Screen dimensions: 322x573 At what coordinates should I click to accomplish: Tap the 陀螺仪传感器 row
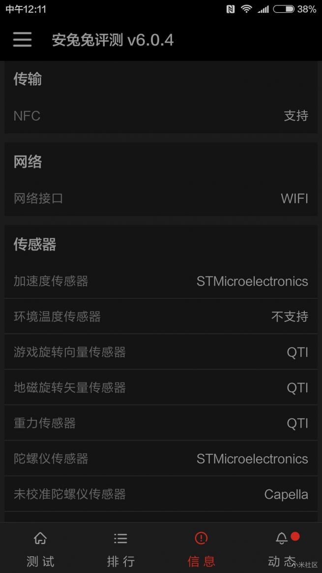[161, 458]
